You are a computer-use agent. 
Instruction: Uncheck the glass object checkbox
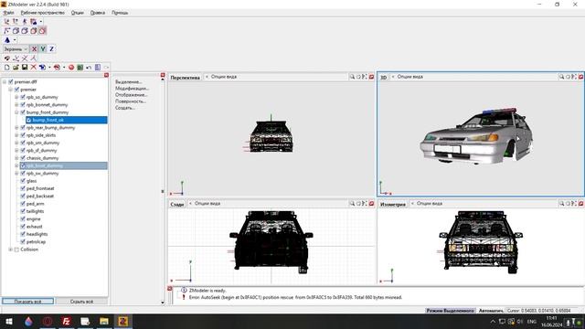click(23, 181)
